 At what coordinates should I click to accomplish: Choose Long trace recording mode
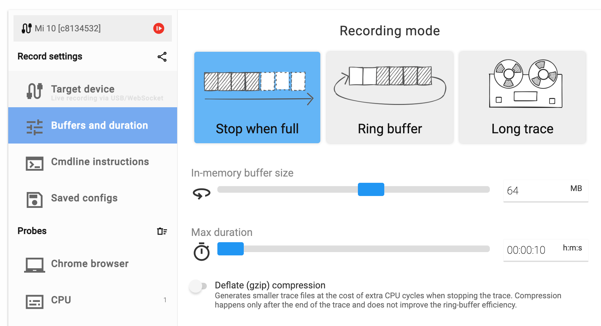[522, 97]
